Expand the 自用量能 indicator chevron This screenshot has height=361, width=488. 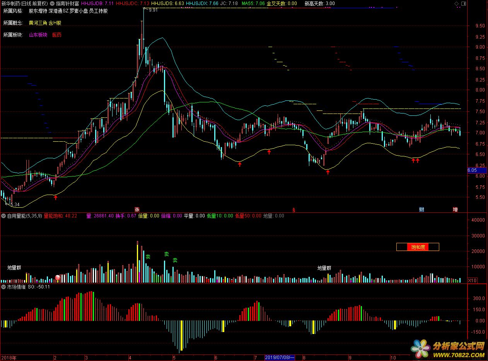click(3, 216)
